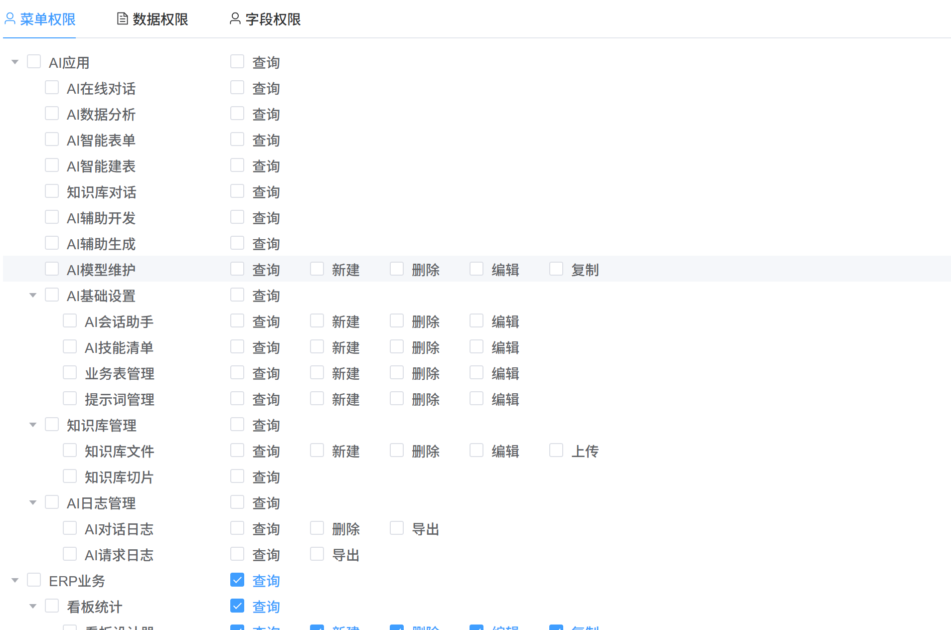This screenshot has height=630, width=951.
Task: Collapse the AI应用 tree node
Action: (x=15, y=62)
